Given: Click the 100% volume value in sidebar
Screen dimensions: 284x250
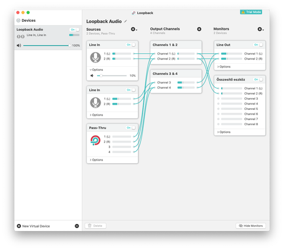Looking at the screenshot, I should point(76,46).
